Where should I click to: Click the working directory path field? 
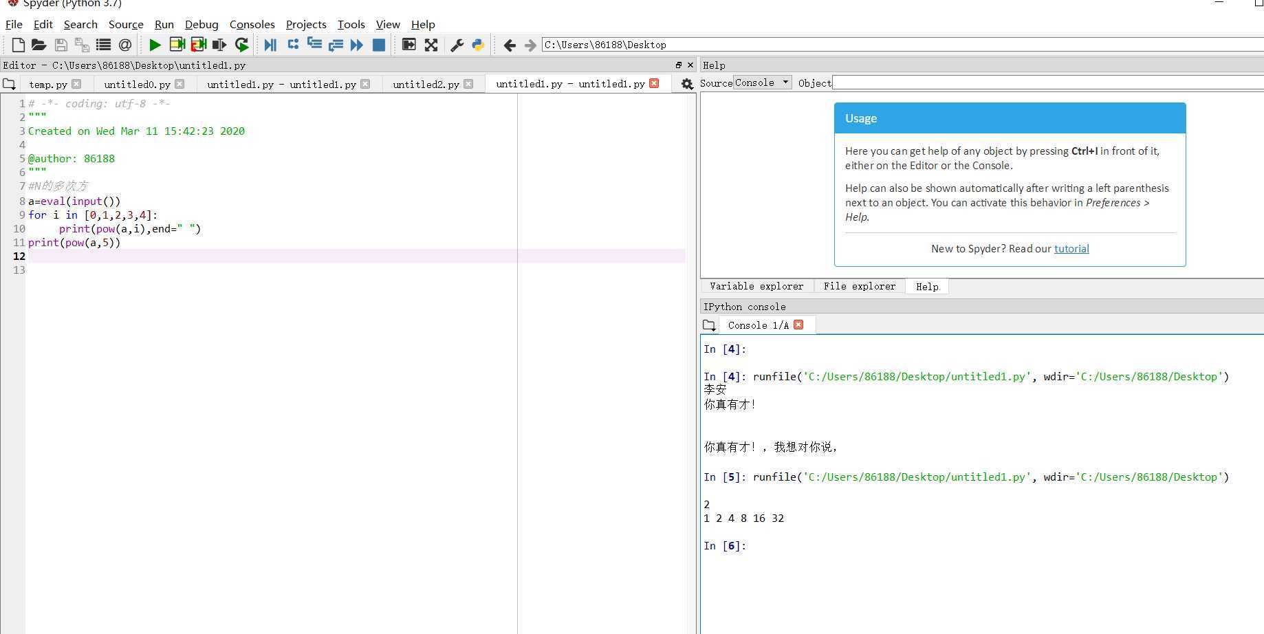point(902,45)
